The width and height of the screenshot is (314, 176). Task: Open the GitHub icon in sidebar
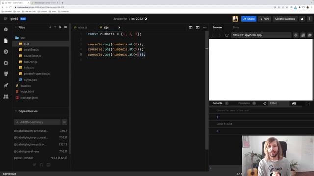click(x=6, y=74)
